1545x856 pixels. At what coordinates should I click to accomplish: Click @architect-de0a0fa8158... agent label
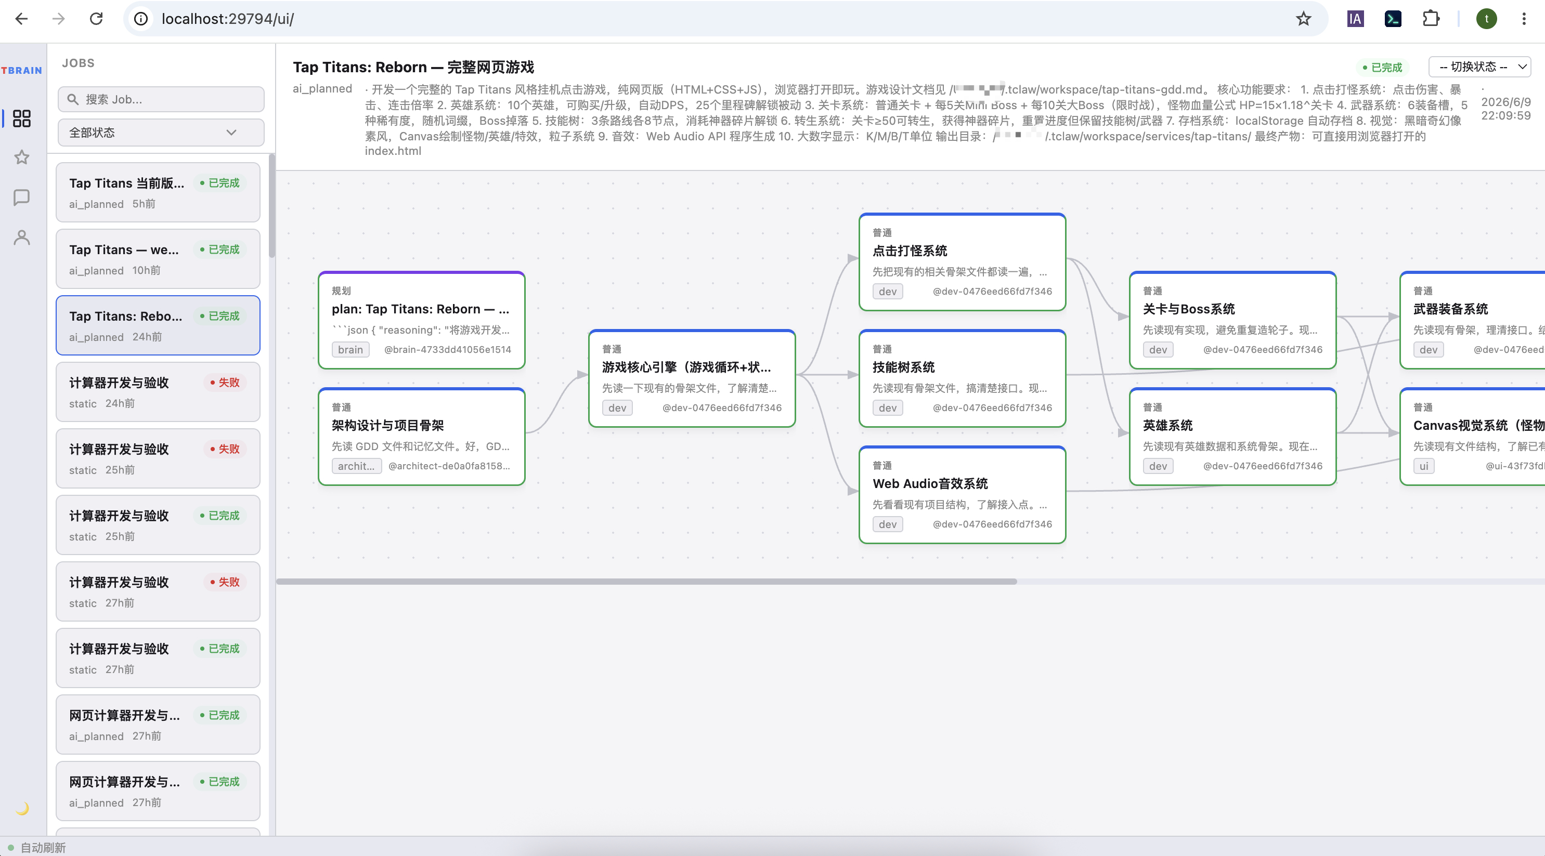pos(449,466)
